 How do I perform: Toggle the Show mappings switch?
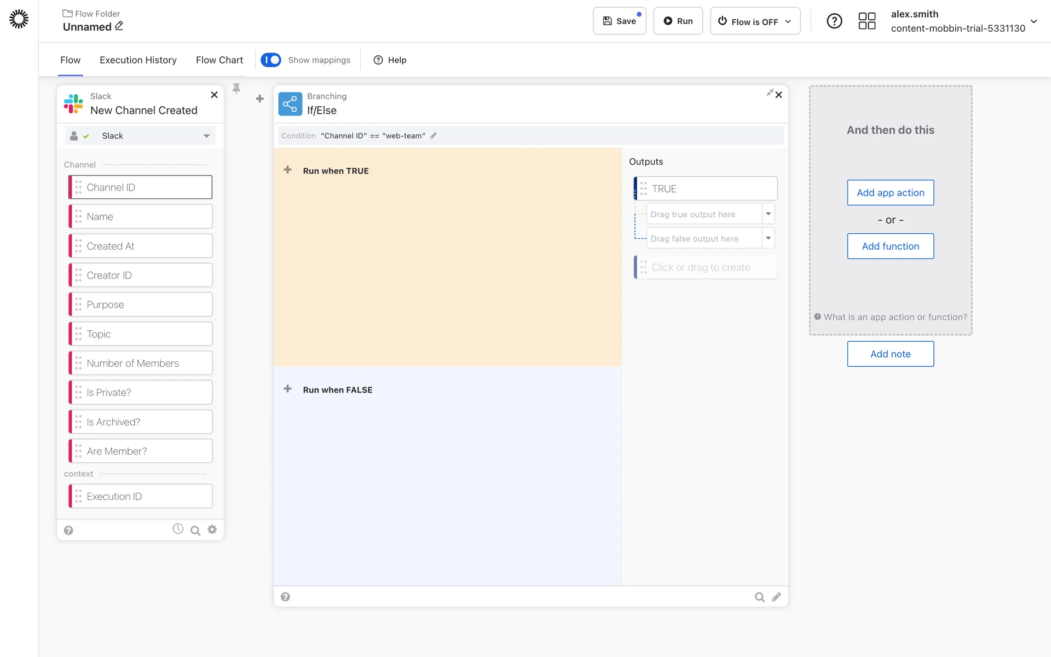(271, 60)
